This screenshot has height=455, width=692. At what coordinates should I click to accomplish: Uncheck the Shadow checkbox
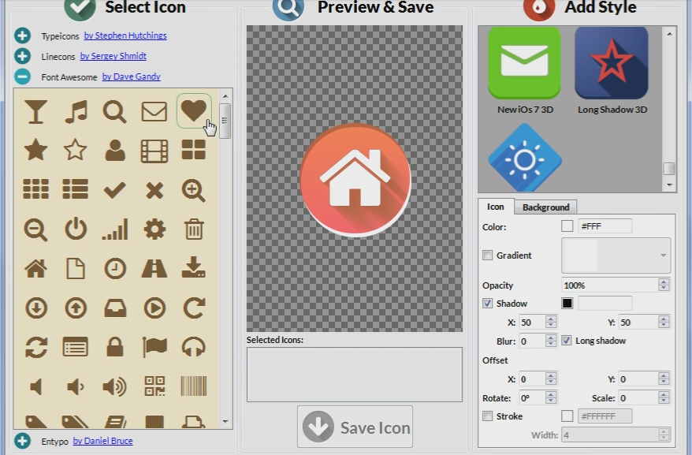[487, 304]
